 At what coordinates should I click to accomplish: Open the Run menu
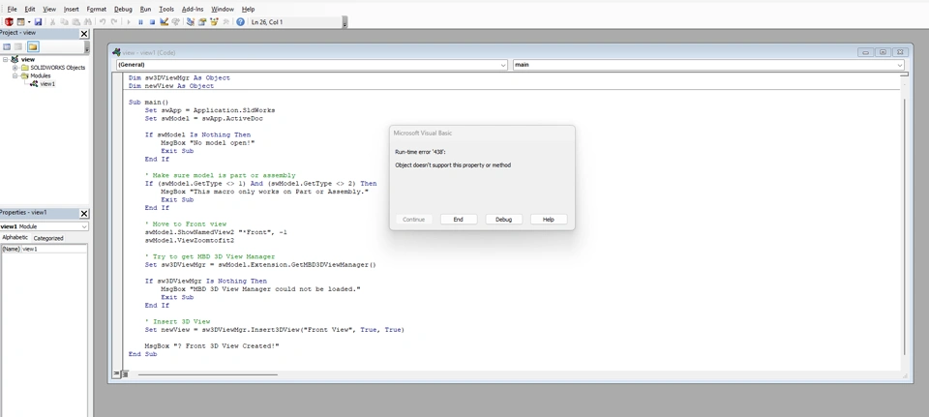146,9
